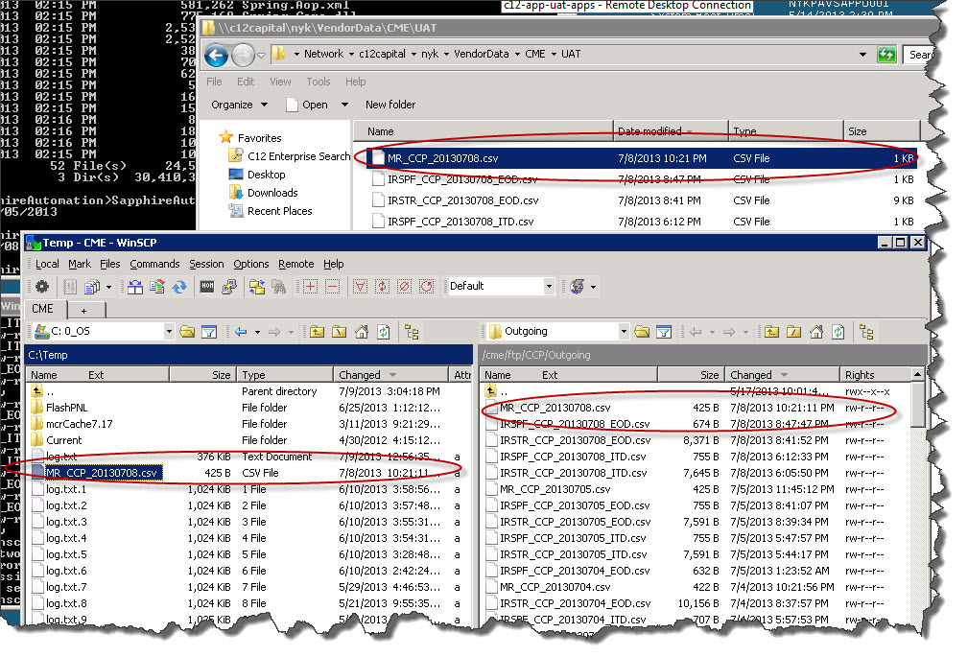The width and height of the screenshot is (968, 657).
Task: Open the C: 0_OS drive selector dropdown
Action: pos(168,331)
